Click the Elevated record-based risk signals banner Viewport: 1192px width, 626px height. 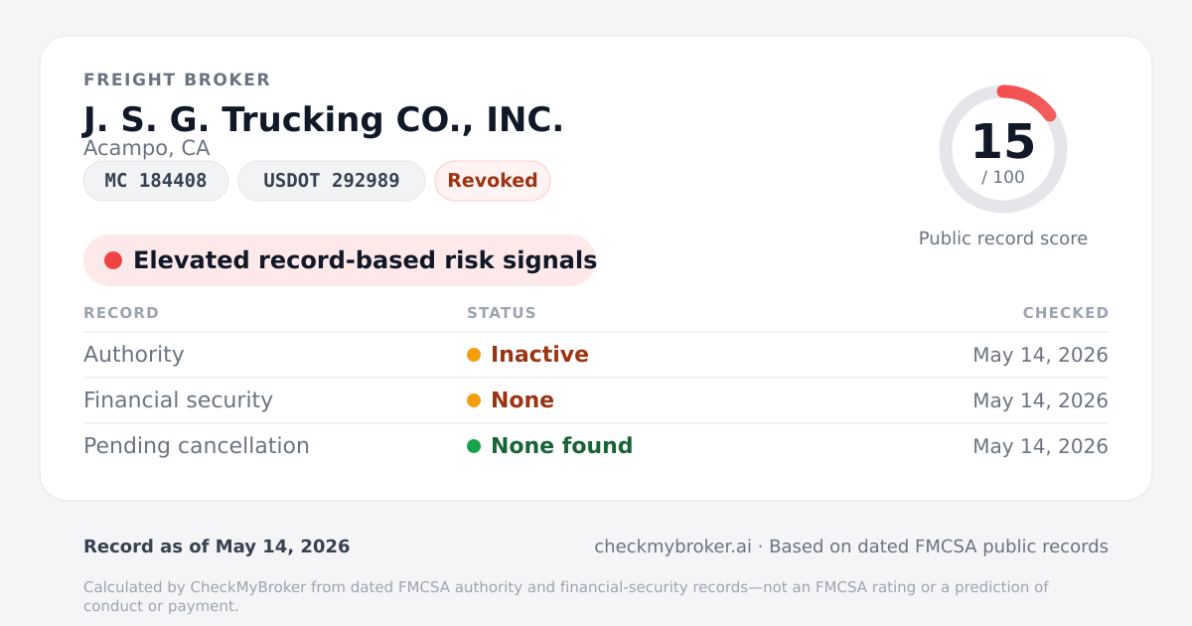coord(340,260)
